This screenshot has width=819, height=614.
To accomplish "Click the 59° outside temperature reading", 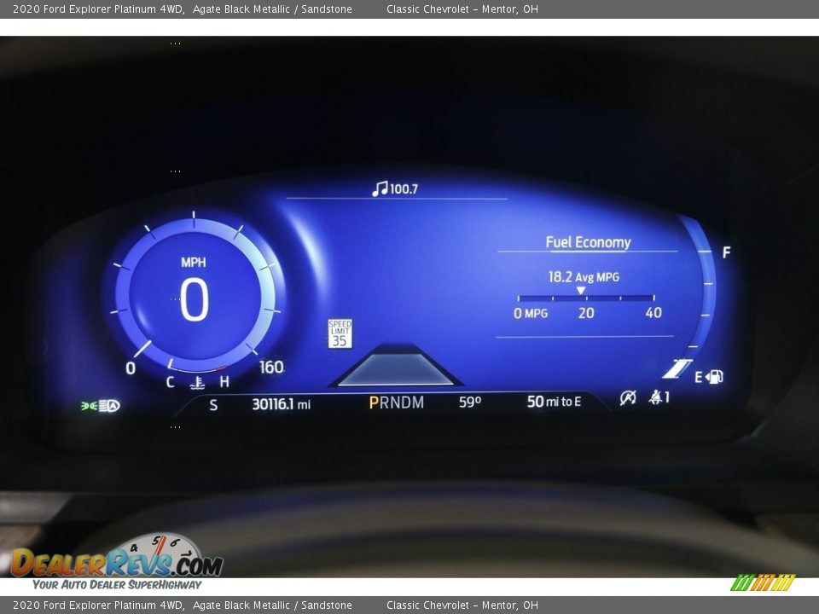I will (x=469, y=402).
